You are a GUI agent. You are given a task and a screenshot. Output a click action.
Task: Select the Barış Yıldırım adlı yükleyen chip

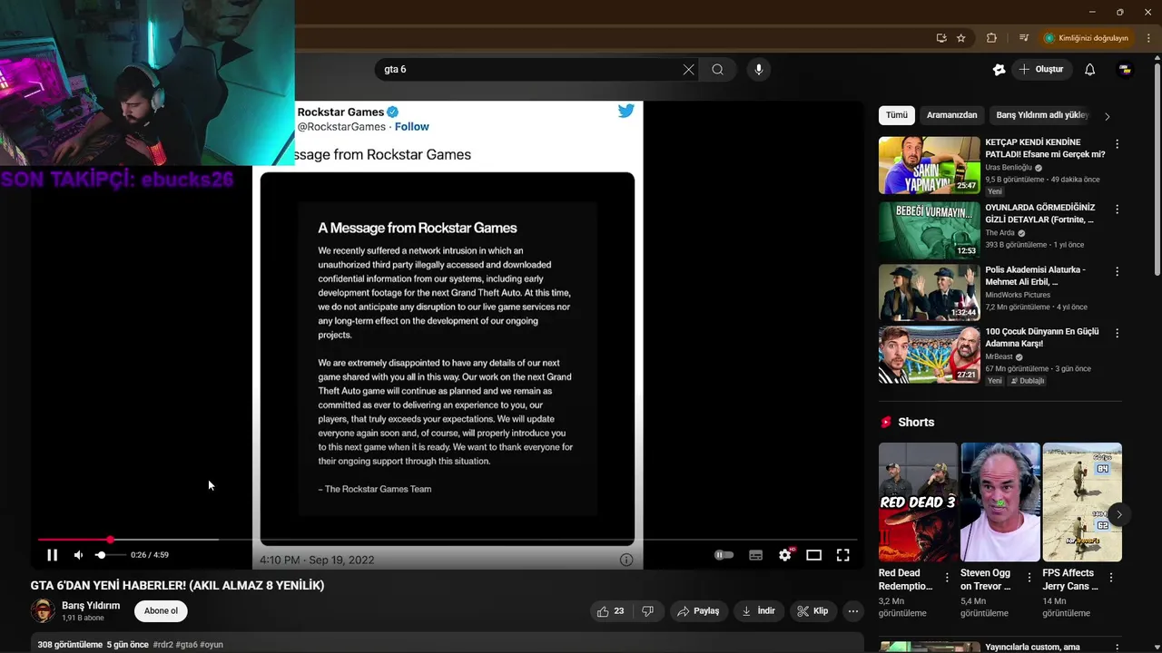(x=1041, y=115)
